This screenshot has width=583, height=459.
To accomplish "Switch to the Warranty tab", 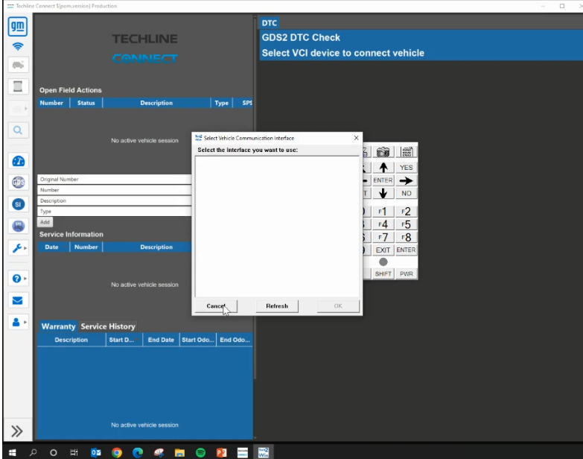I will pyautogui.click(x=58, y=326).
